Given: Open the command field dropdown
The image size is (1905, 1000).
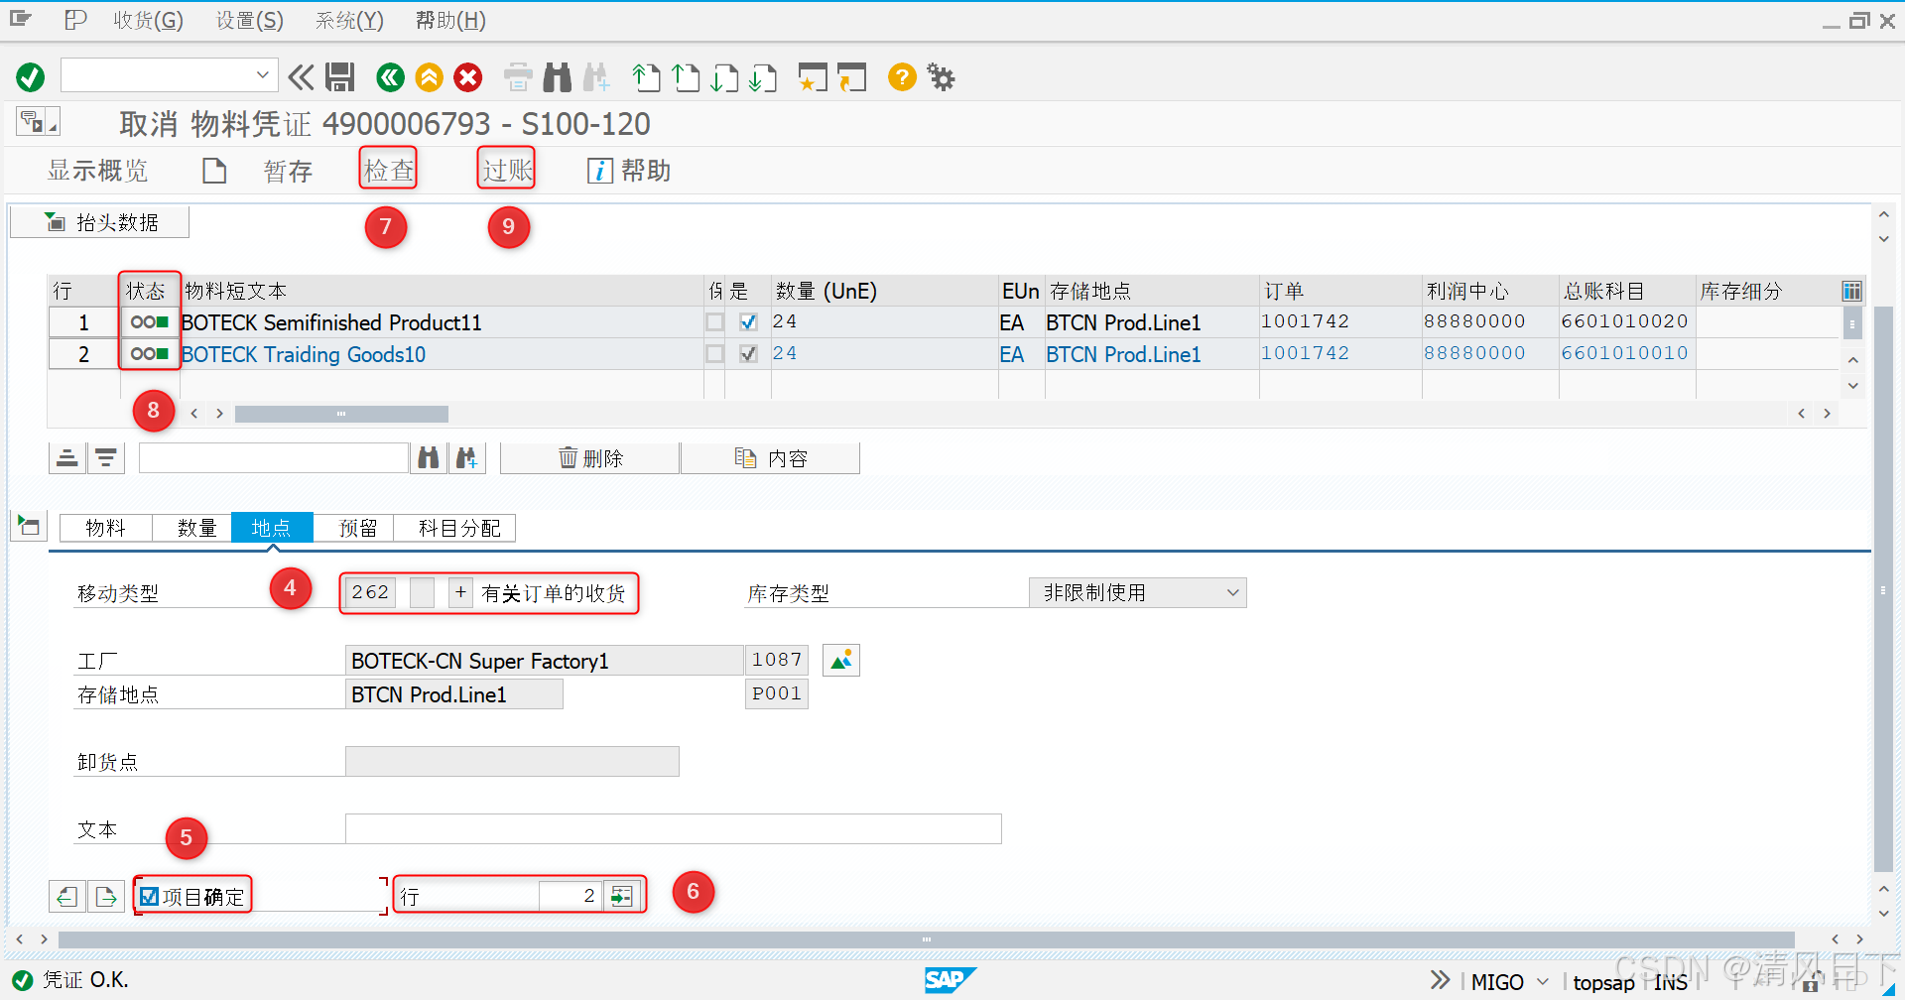Looking at the screenshot, I should 262,75.
